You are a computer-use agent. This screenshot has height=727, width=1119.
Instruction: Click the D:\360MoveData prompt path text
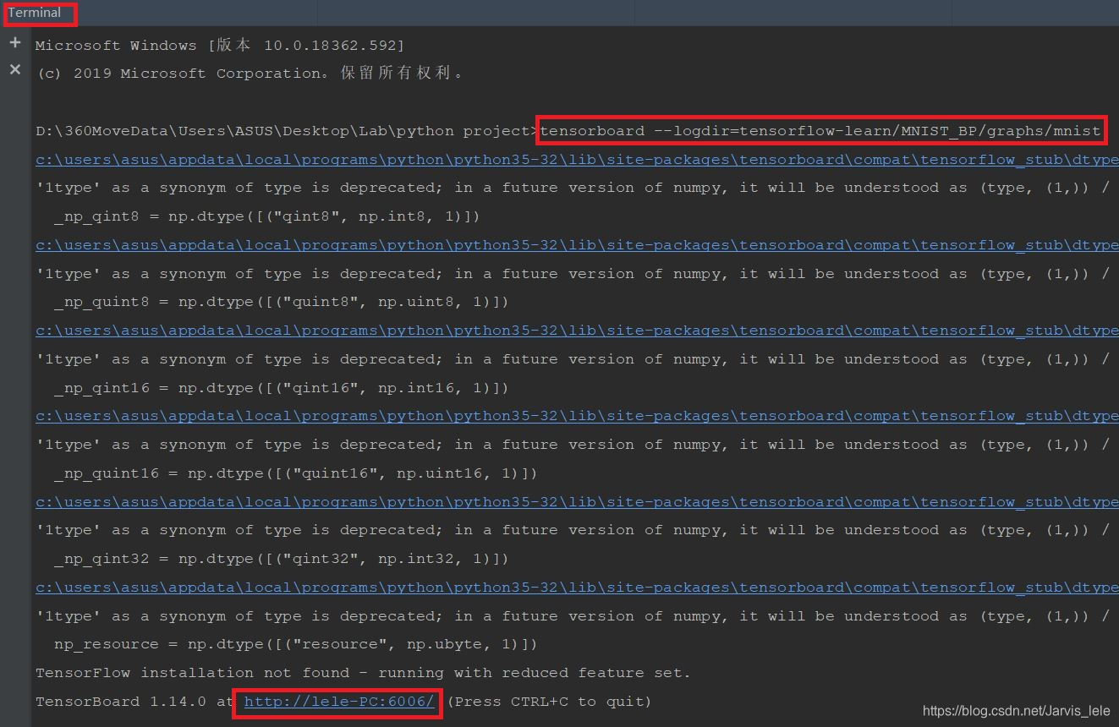tap(288, 131)
